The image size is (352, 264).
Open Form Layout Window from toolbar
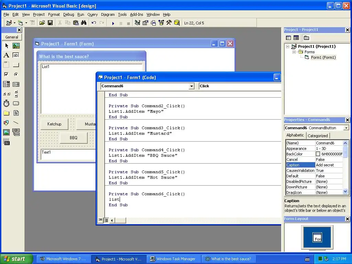tap(153, 23)
